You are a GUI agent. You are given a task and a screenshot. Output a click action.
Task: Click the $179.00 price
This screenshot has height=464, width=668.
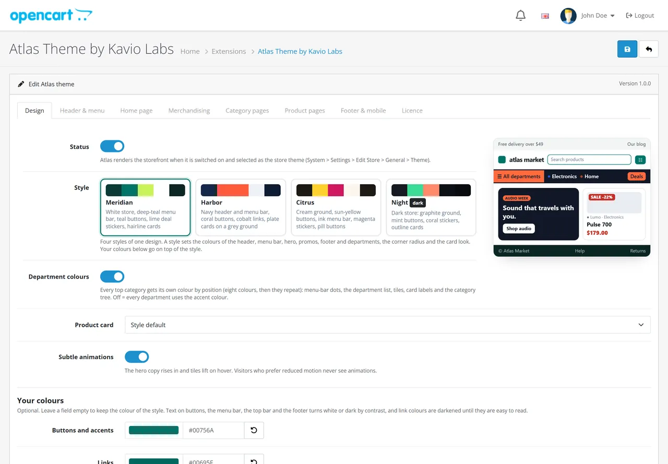point(597,233)
